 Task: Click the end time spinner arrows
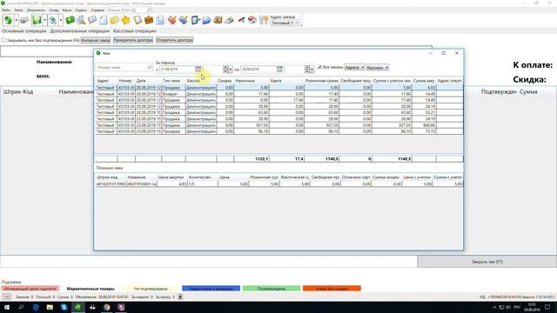pos(307,70)
